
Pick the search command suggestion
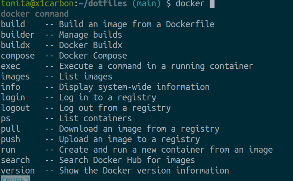point(15,160)
